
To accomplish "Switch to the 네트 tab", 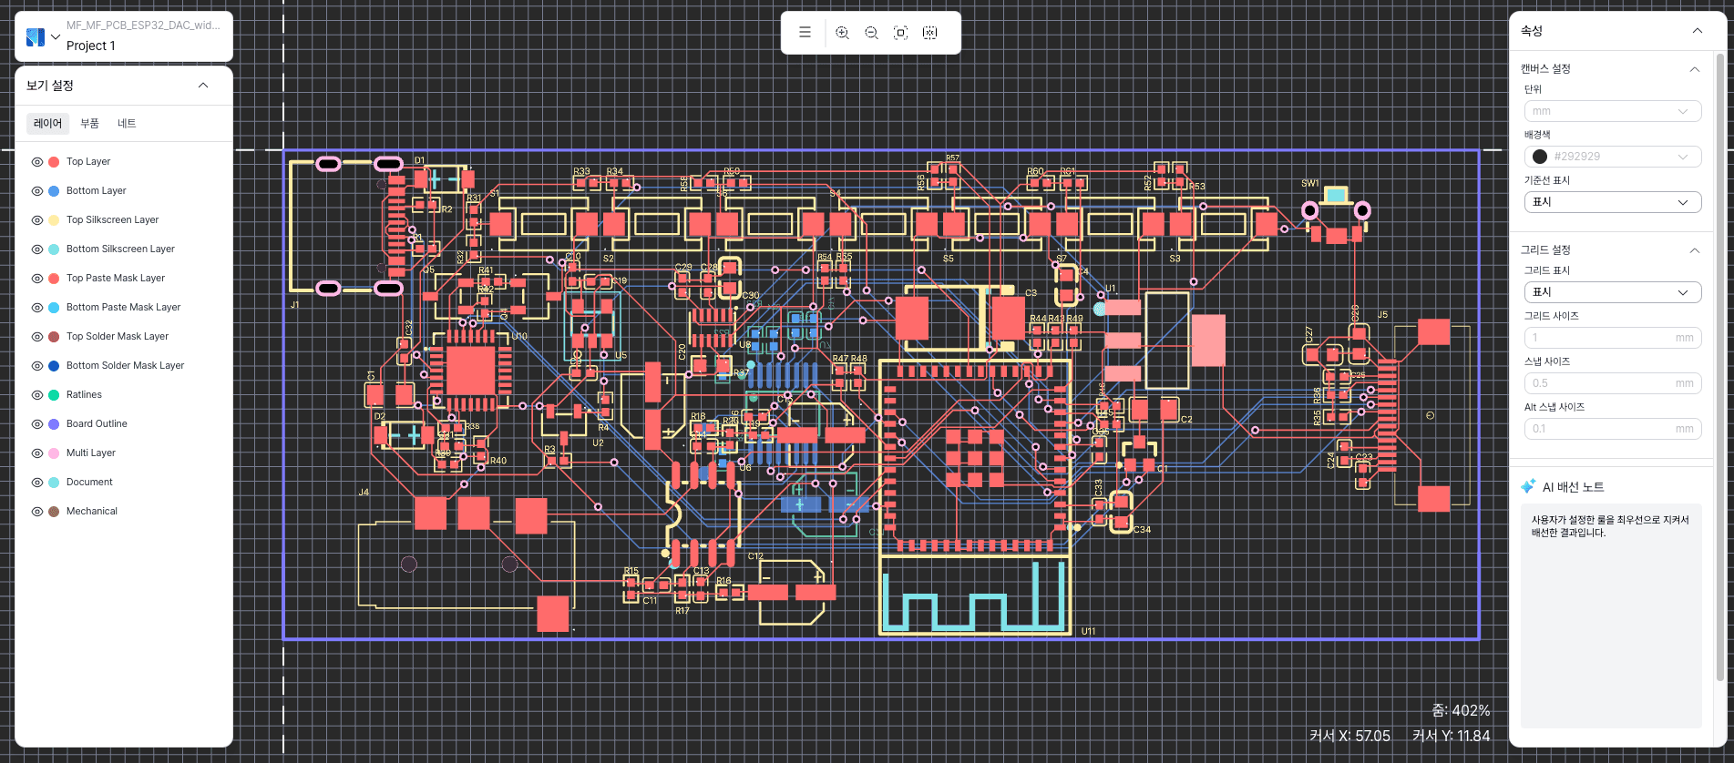I will click(x=127, y=124).
